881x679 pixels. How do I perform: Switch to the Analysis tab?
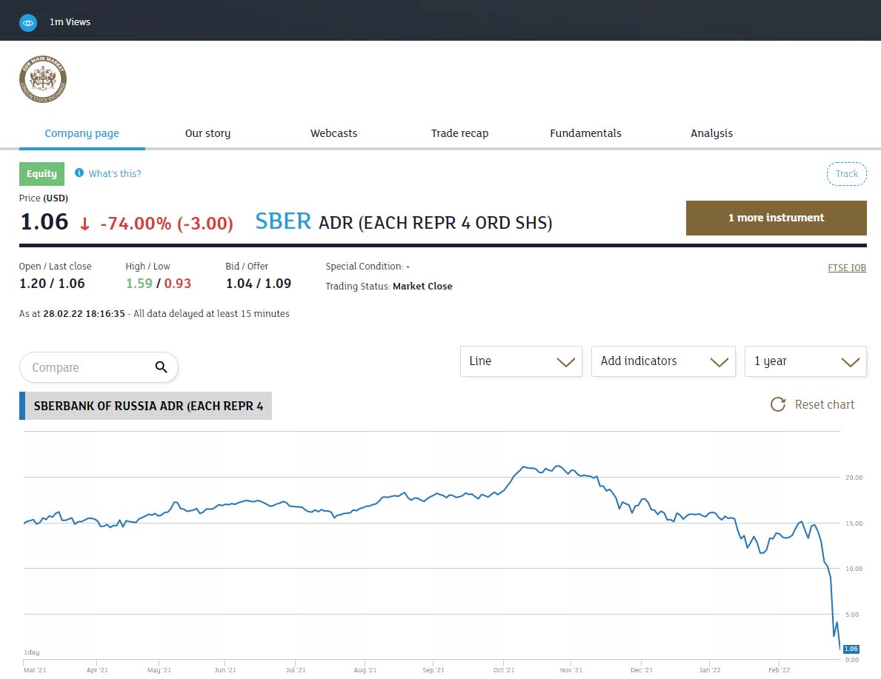pos(712,133)
